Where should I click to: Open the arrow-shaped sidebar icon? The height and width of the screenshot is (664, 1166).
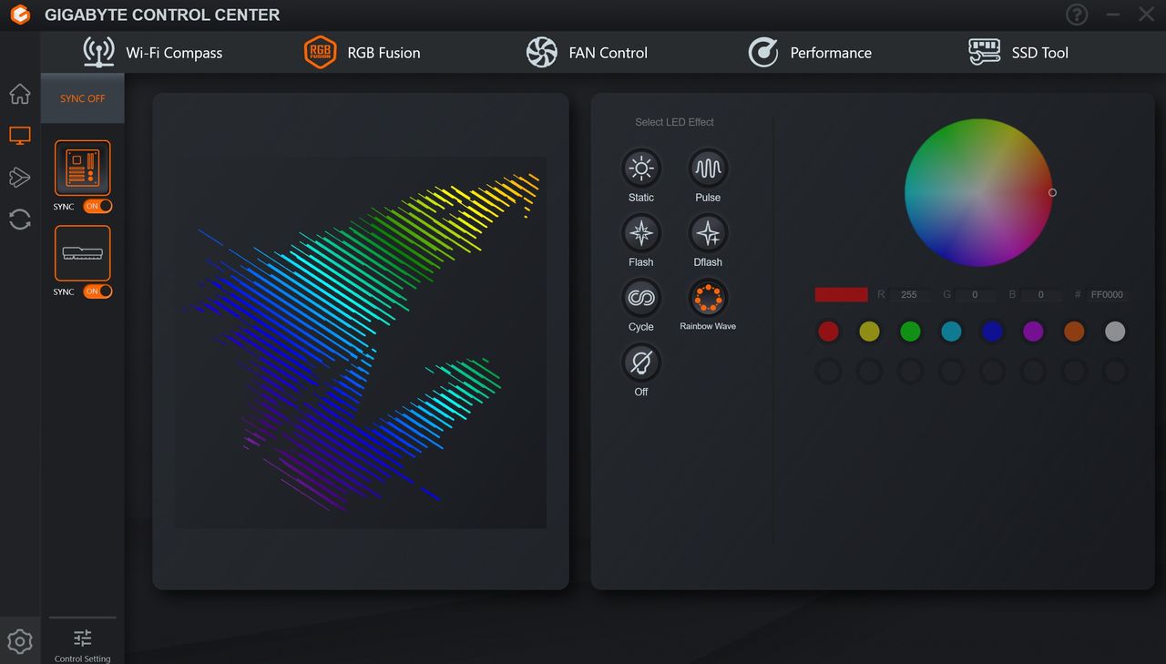click(20, 178)
